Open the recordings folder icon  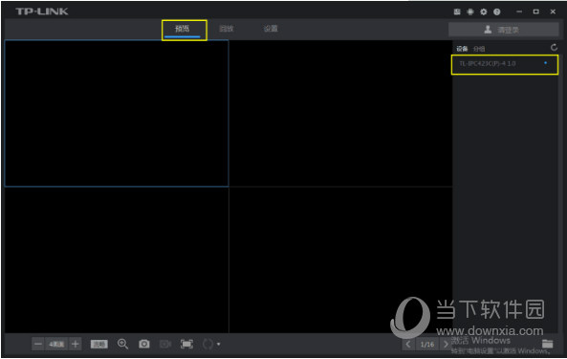tap(548, 344)
